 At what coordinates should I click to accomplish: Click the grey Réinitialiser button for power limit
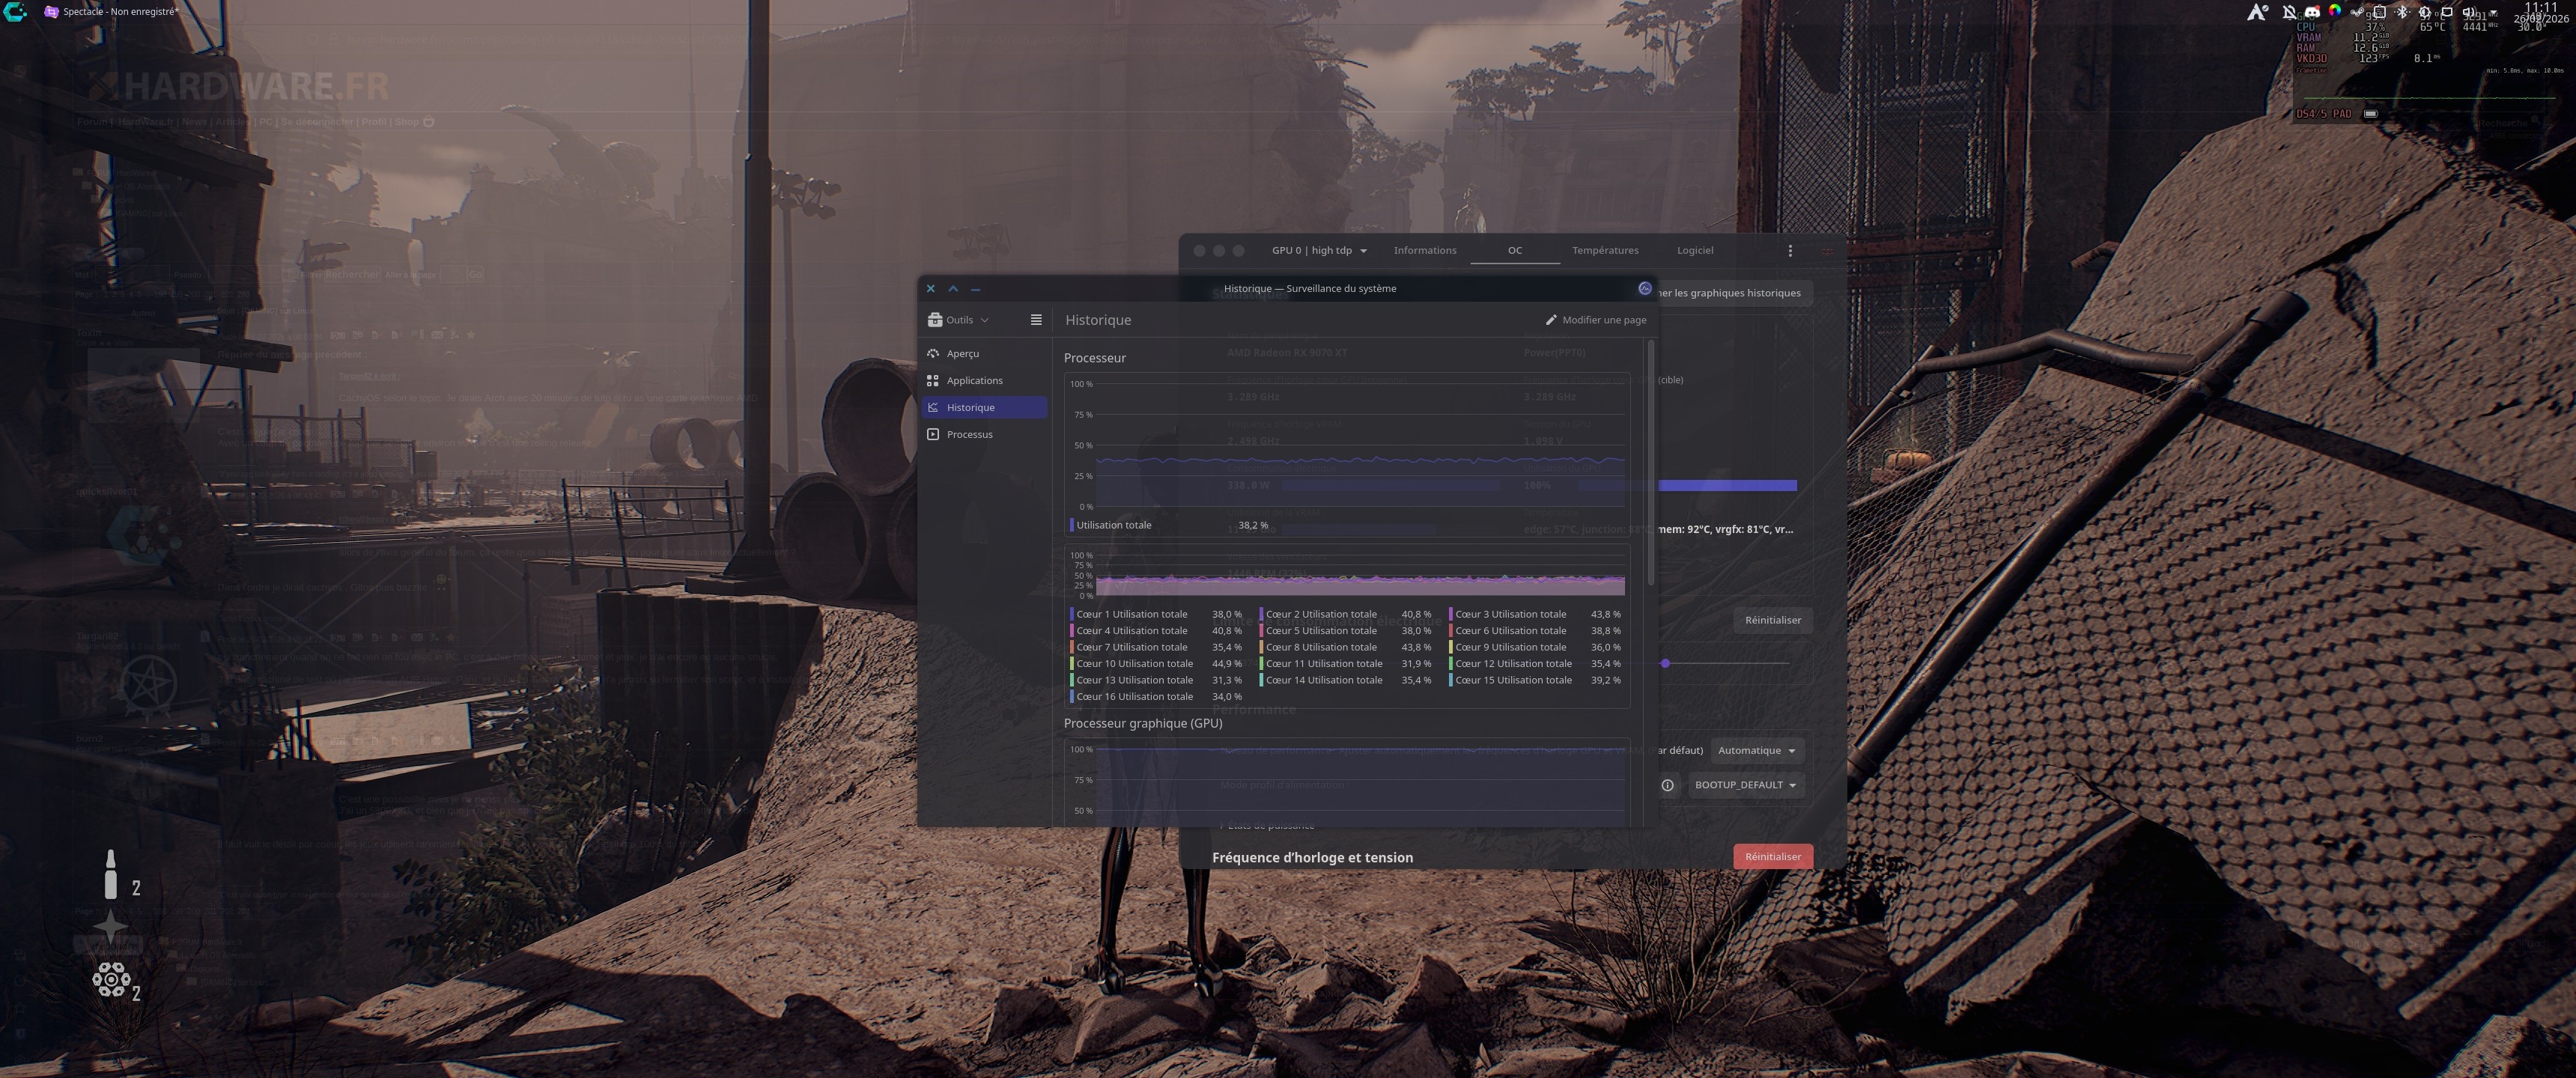[1773, 621]
